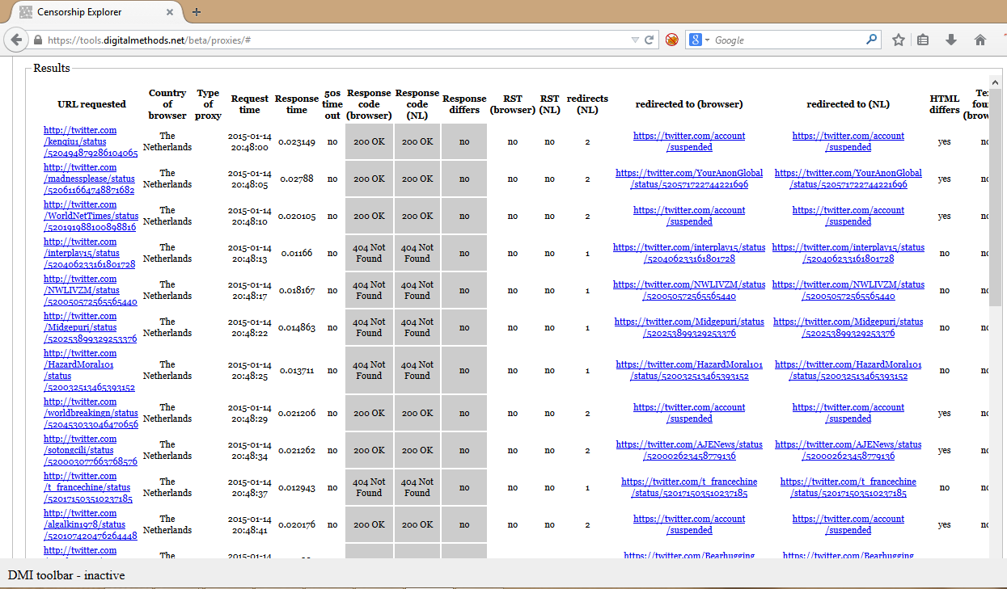The height and width of the screenshot is (589, 1007).
Task: Open the Google search engine selector
Action: pyautogui.click(x=699, y=40)
